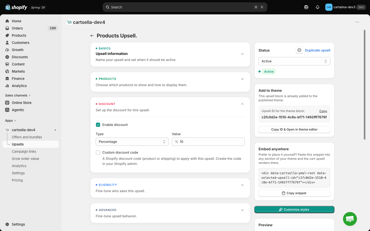Image resolution: width=370 pixels, height=231 pixels.
Task: Copy the Upsell ID via Copy link
Action: pos(323,111)
